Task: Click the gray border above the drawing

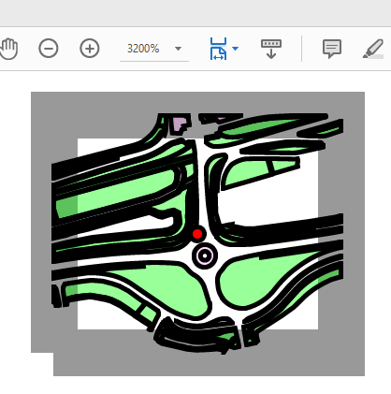Action: 197,102
